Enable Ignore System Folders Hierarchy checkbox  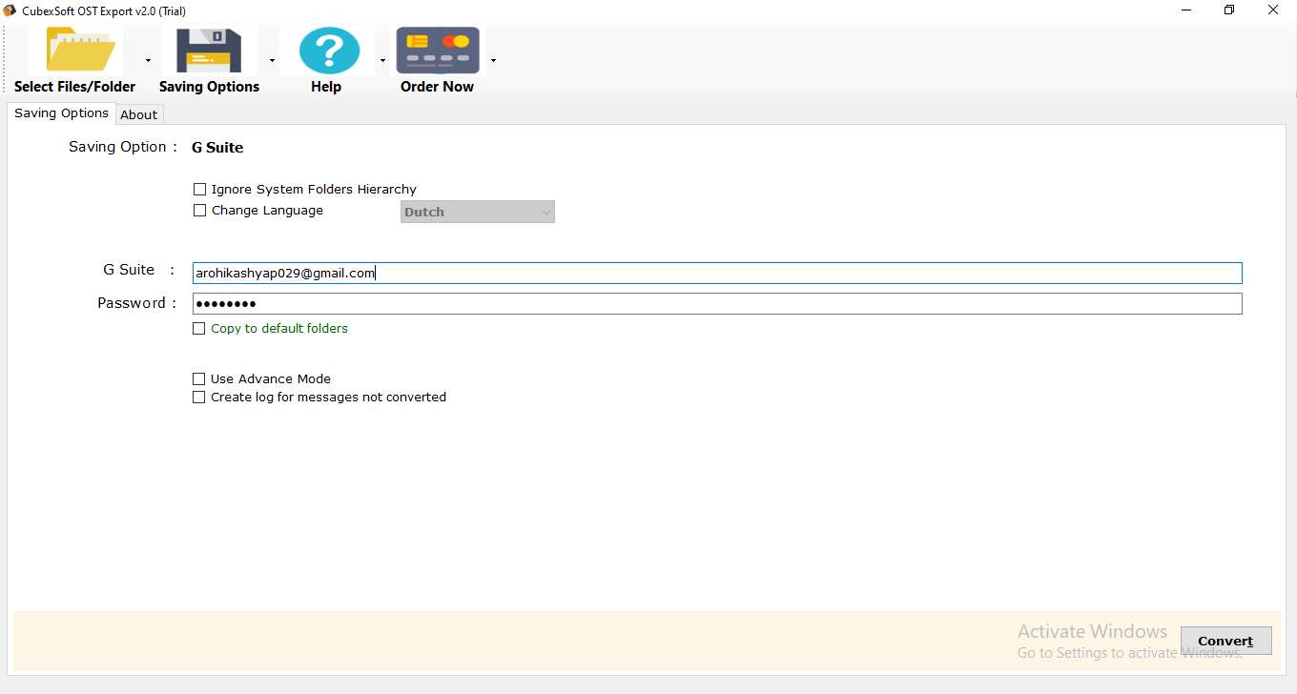199,190
